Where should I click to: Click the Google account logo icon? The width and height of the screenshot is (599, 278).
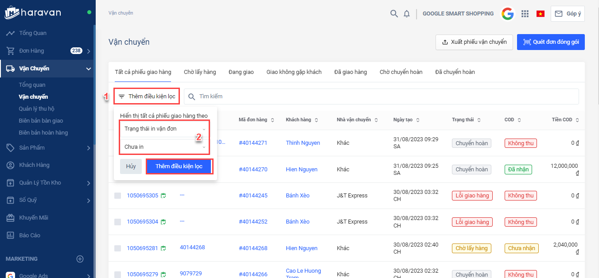(x=508, y=14)
